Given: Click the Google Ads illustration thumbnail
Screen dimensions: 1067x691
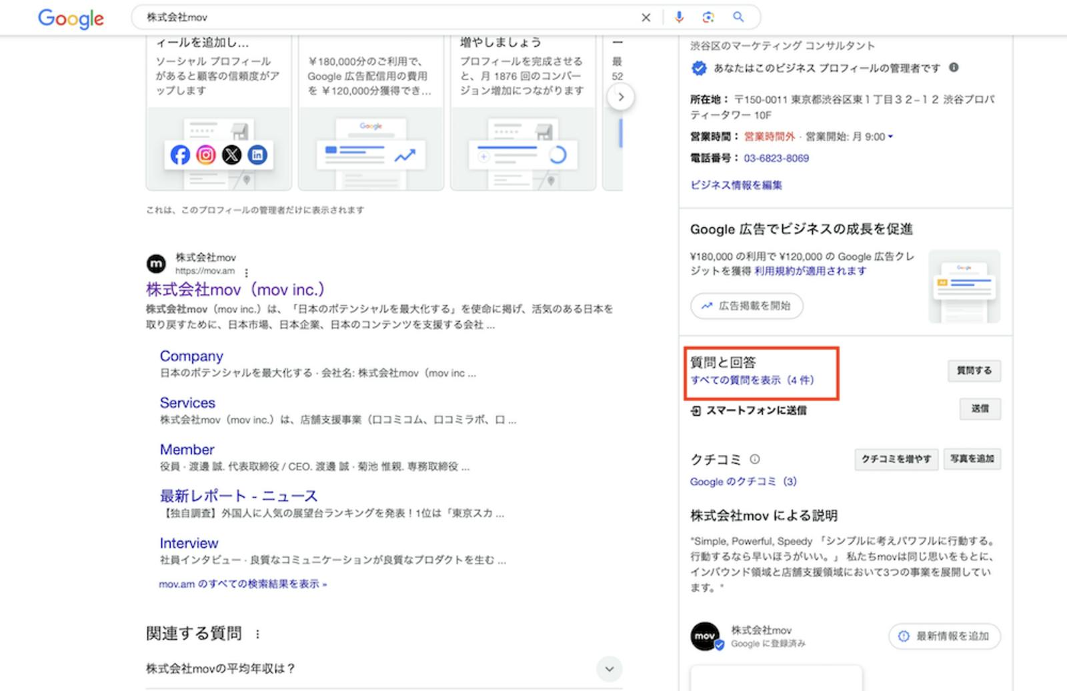Looking at the screenshot, I should point(964,287).
